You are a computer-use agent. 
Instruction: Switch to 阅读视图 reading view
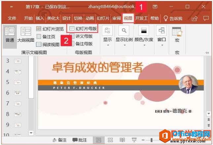[x=48, y=44]
